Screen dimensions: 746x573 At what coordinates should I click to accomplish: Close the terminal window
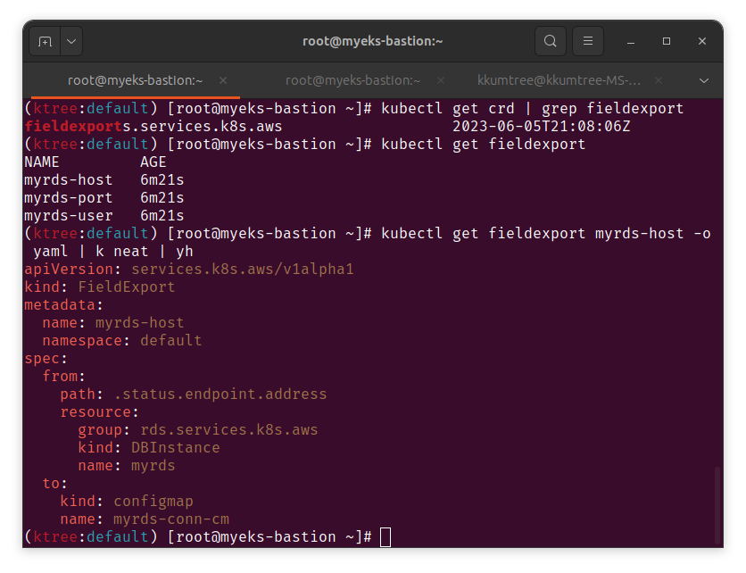point(702,41)
